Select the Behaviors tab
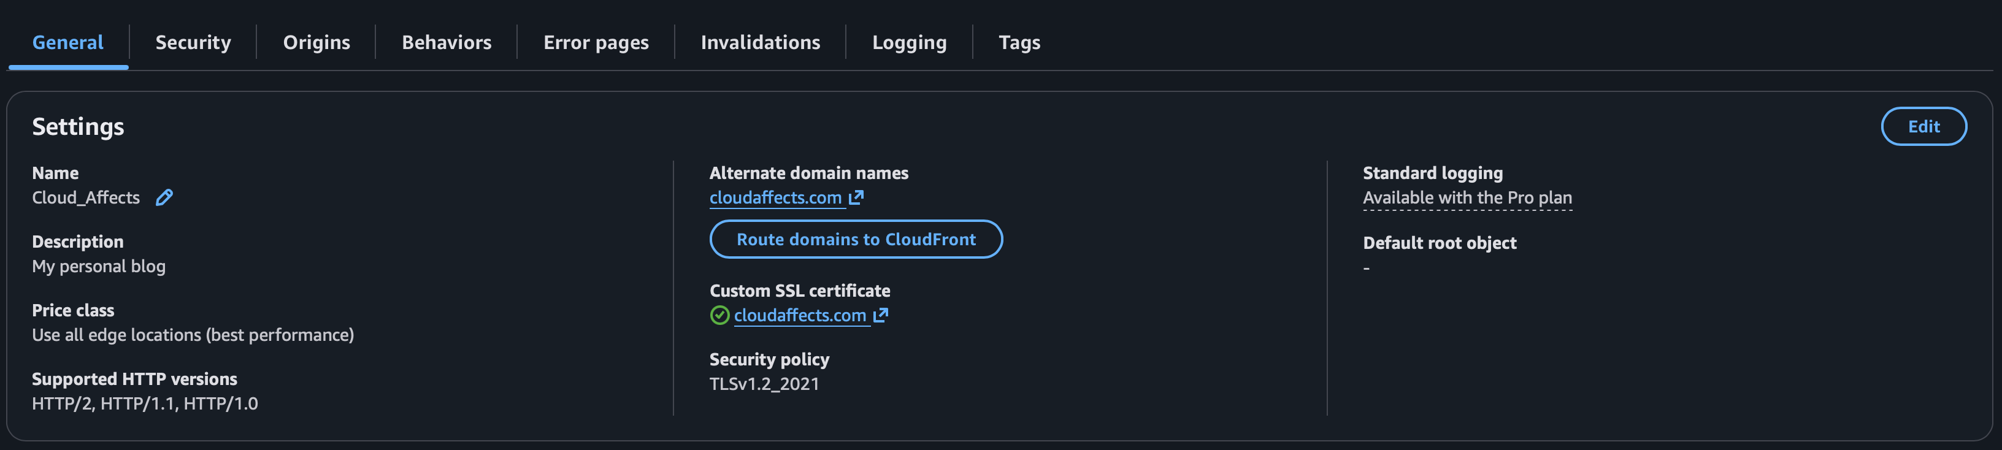Screen dimensions: 2002x450 pyautogui.click(x=446, y=43)
